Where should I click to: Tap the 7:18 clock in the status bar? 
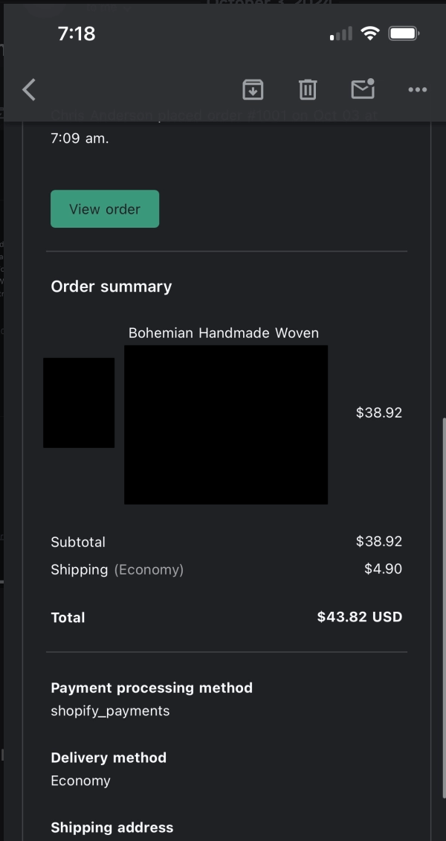pos(77,33)
